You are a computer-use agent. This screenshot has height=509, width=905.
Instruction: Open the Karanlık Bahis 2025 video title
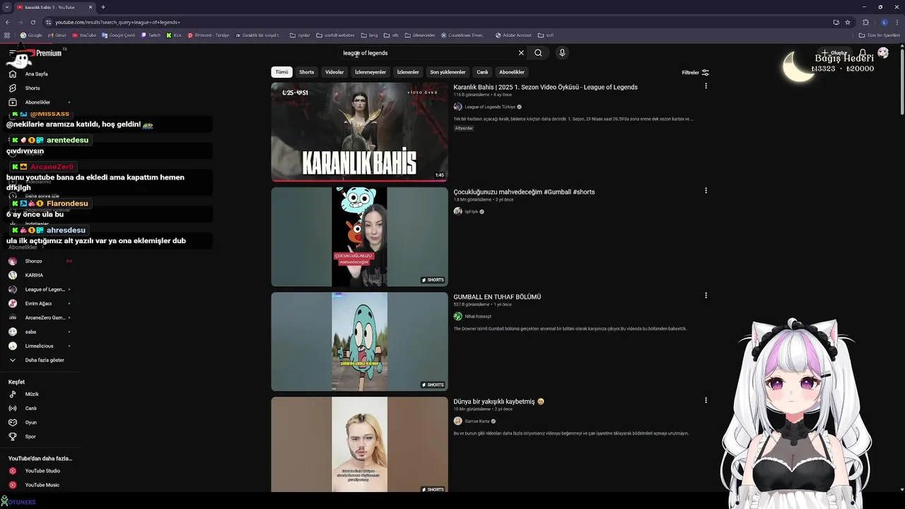[x=545, y=87]
